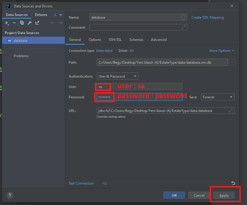Navigate back with the left arrow icon
The image size is (247, 205).
click(x=53, y=23)
